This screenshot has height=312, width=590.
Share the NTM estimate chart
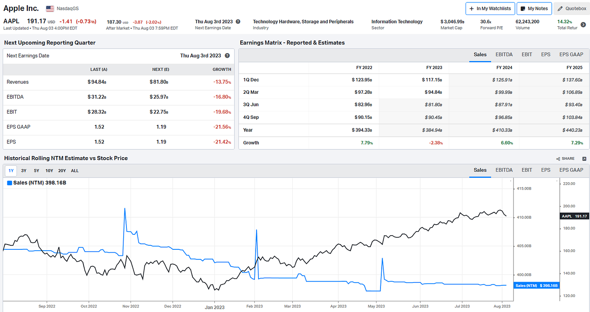point(565,159)
